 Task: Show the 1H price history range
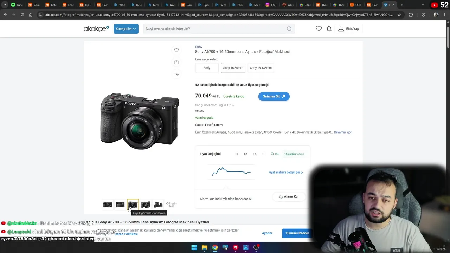pos(264,154)
